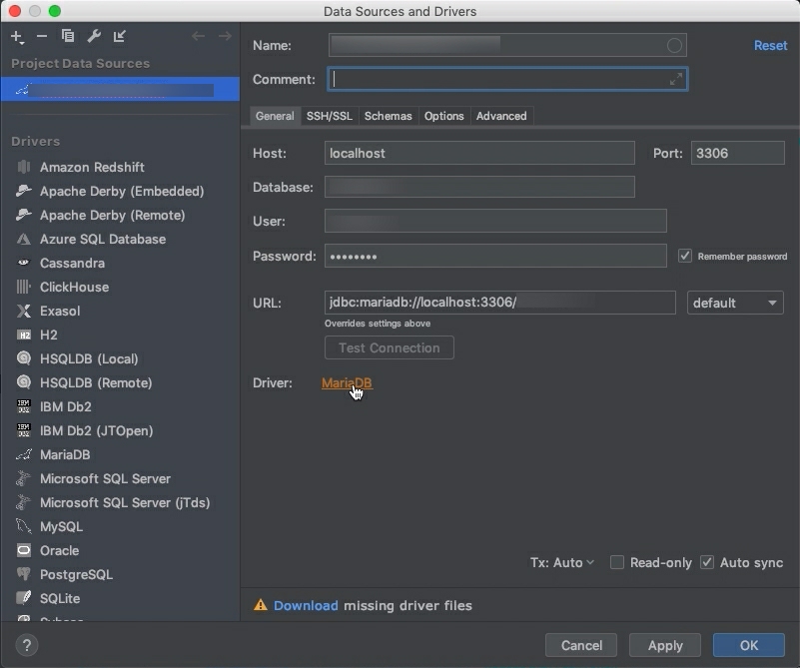Focus the User field

tap(495, 221)
